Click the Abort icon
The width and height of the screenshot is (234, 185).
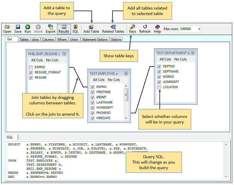tap(38, 27)
